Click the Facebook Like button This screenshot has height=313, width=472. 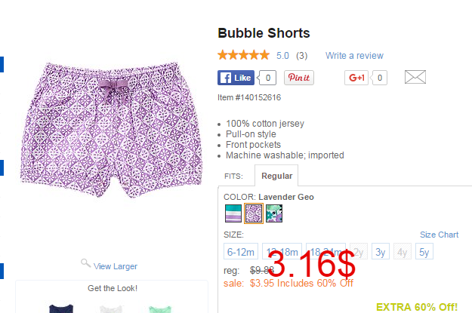[x=236, y=78]
